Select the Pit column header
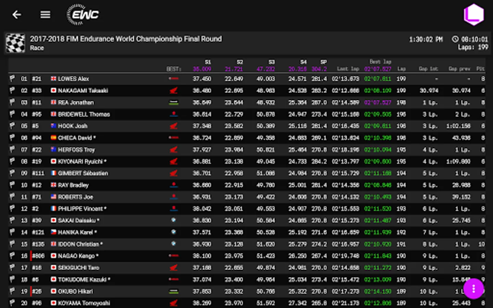 [x=480, y=69]
